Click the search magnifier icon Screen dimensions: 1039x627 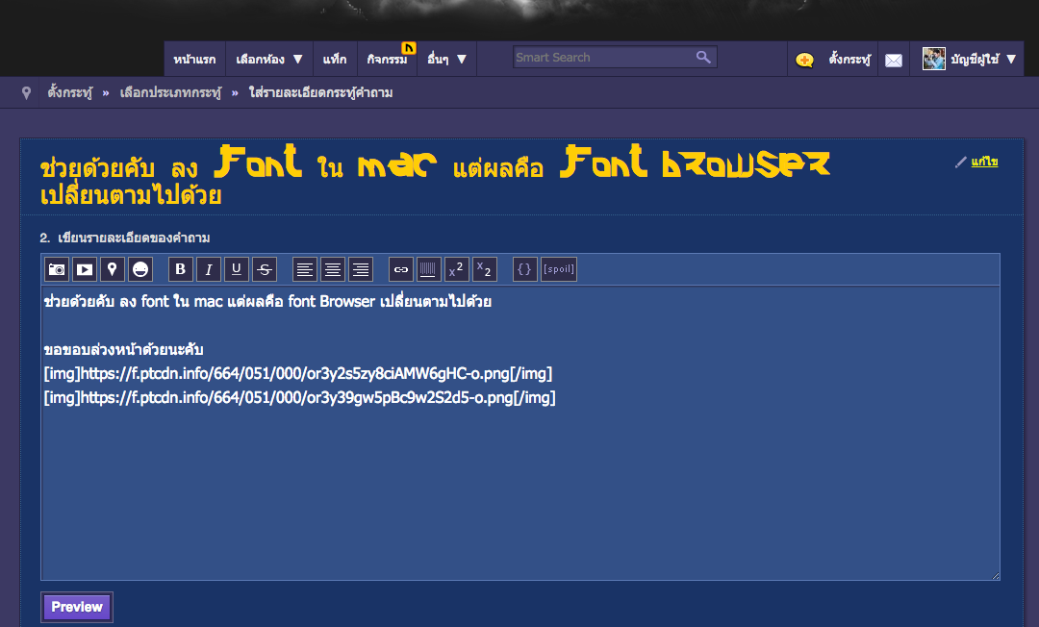pyautogui.click(x=703, y=57)
